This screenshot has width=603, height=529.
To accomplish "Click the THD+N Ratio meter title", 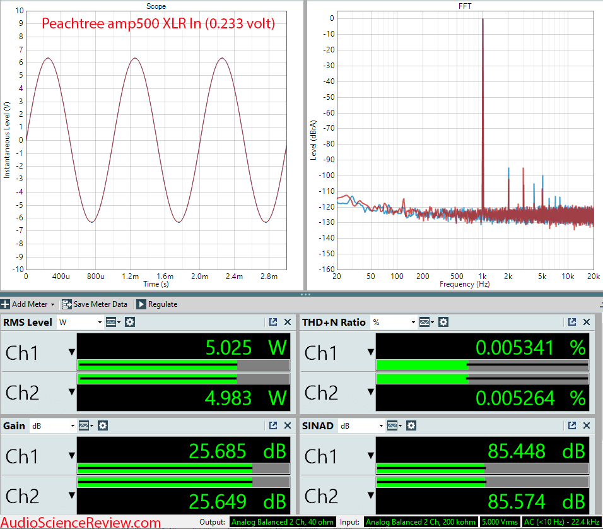I will point(334,322).
